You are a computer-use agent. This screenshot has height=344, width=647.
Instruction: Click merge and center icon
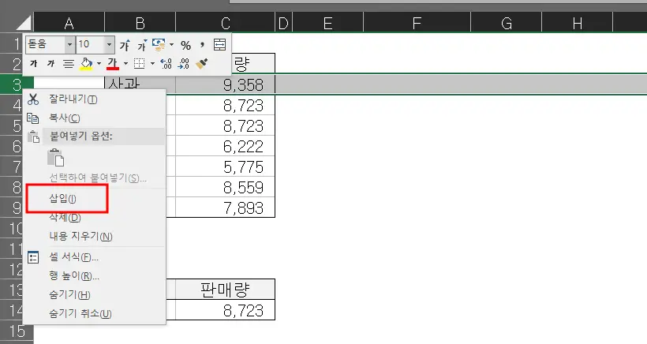tap(219, 44)
